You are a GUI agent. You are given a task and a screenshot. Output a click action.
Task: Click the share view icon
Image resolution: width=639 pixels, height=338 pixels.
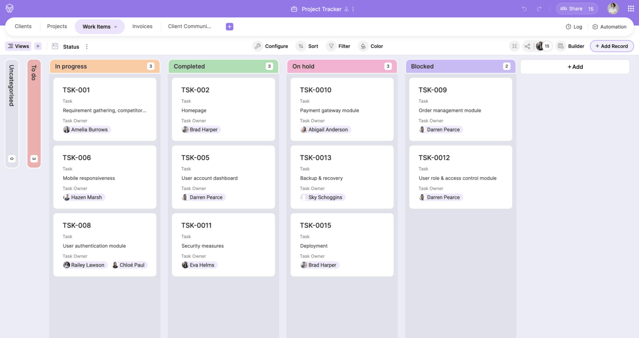tap(527, 46)
